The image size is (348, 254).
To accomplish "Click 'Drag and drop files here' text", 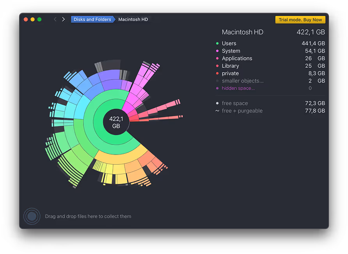I will tap(88, 216).
